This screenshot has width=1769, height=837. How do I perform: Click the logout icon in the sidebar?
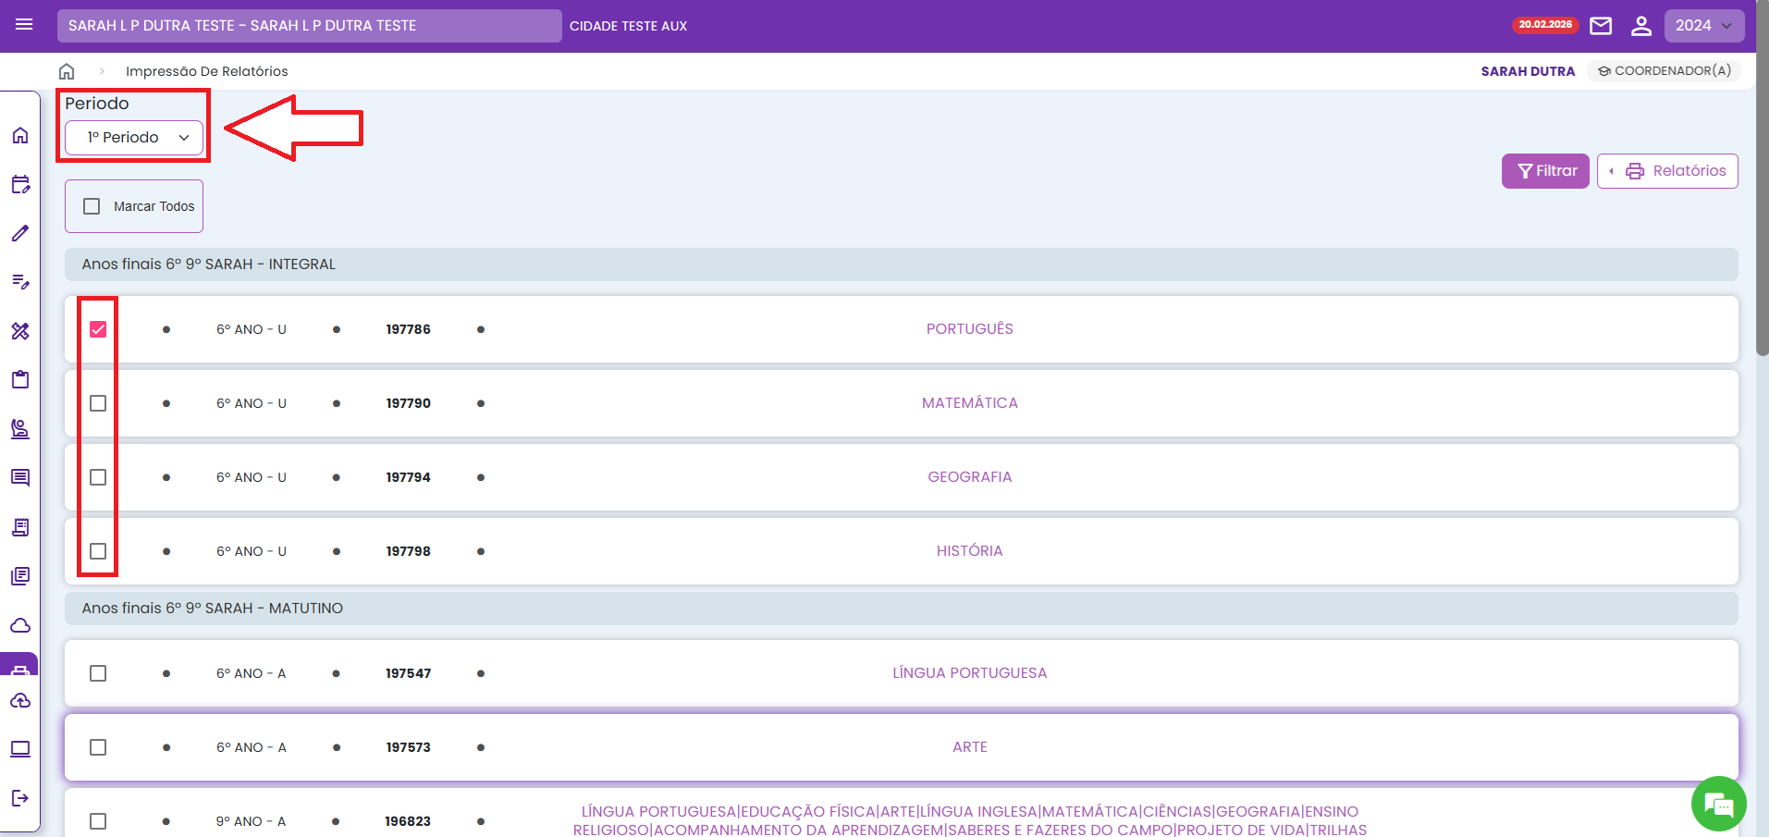tap(20, 798)
